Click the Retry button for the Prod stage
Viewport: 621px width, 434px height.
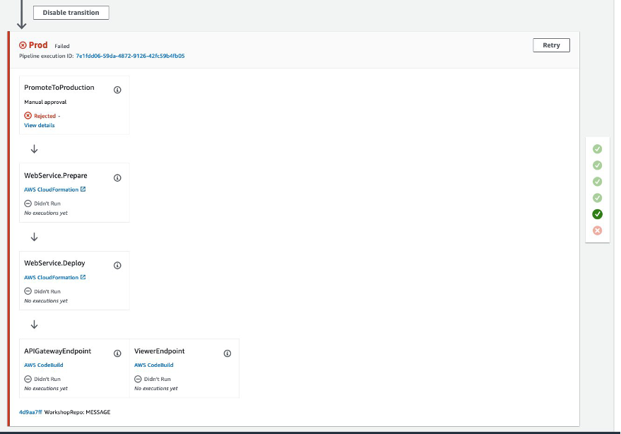click(551, 45)
